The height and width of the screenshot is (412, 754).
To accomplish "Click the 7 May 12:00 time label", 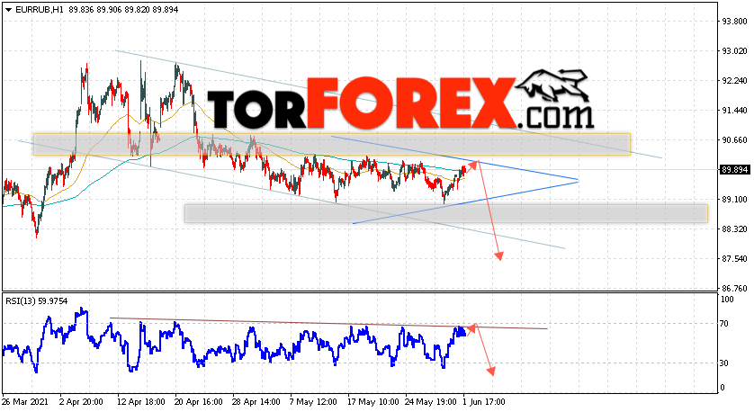I will pos(313,402).
